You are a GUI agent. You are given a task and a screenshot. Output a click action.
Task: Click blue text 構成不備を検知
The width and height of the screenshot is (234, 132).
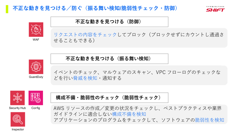129,114
